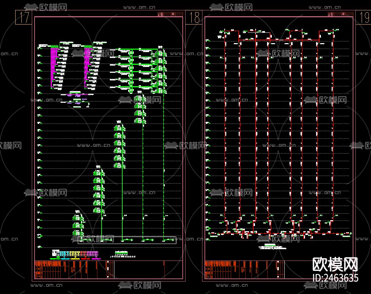Click the sheet number 18 label box
The image size is (371, 294).
click(x=194, y=17)
